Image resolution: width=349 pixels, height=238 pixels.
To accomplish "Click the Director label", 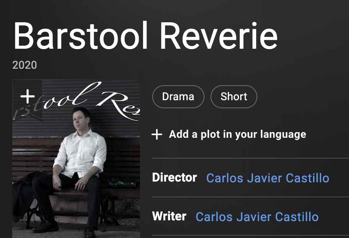I will point(174,178).
